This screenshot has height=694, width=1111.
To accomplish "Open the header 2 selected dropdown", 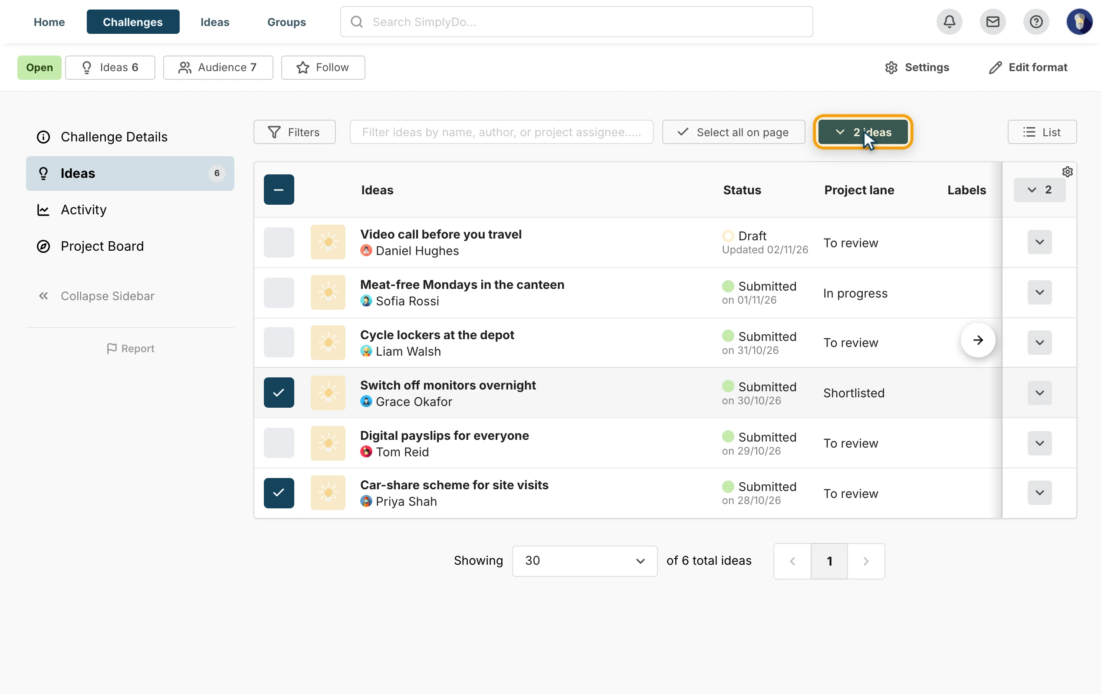I will (1039, 190).
